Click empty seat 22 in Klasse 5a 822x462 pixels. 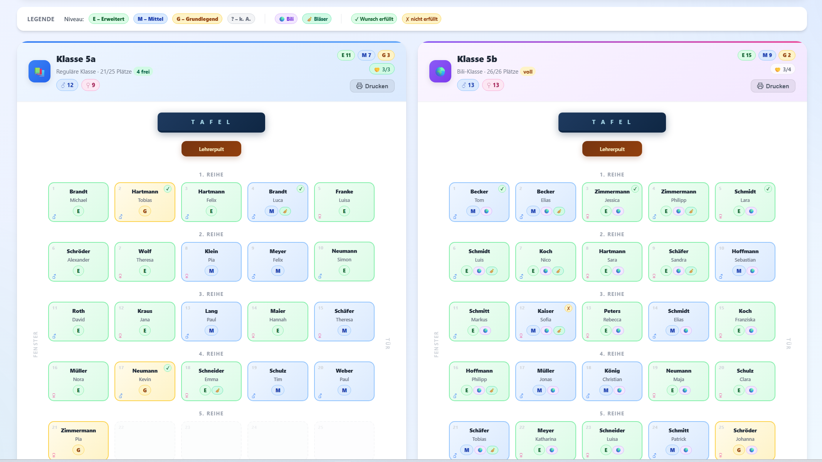click(145, 439)
